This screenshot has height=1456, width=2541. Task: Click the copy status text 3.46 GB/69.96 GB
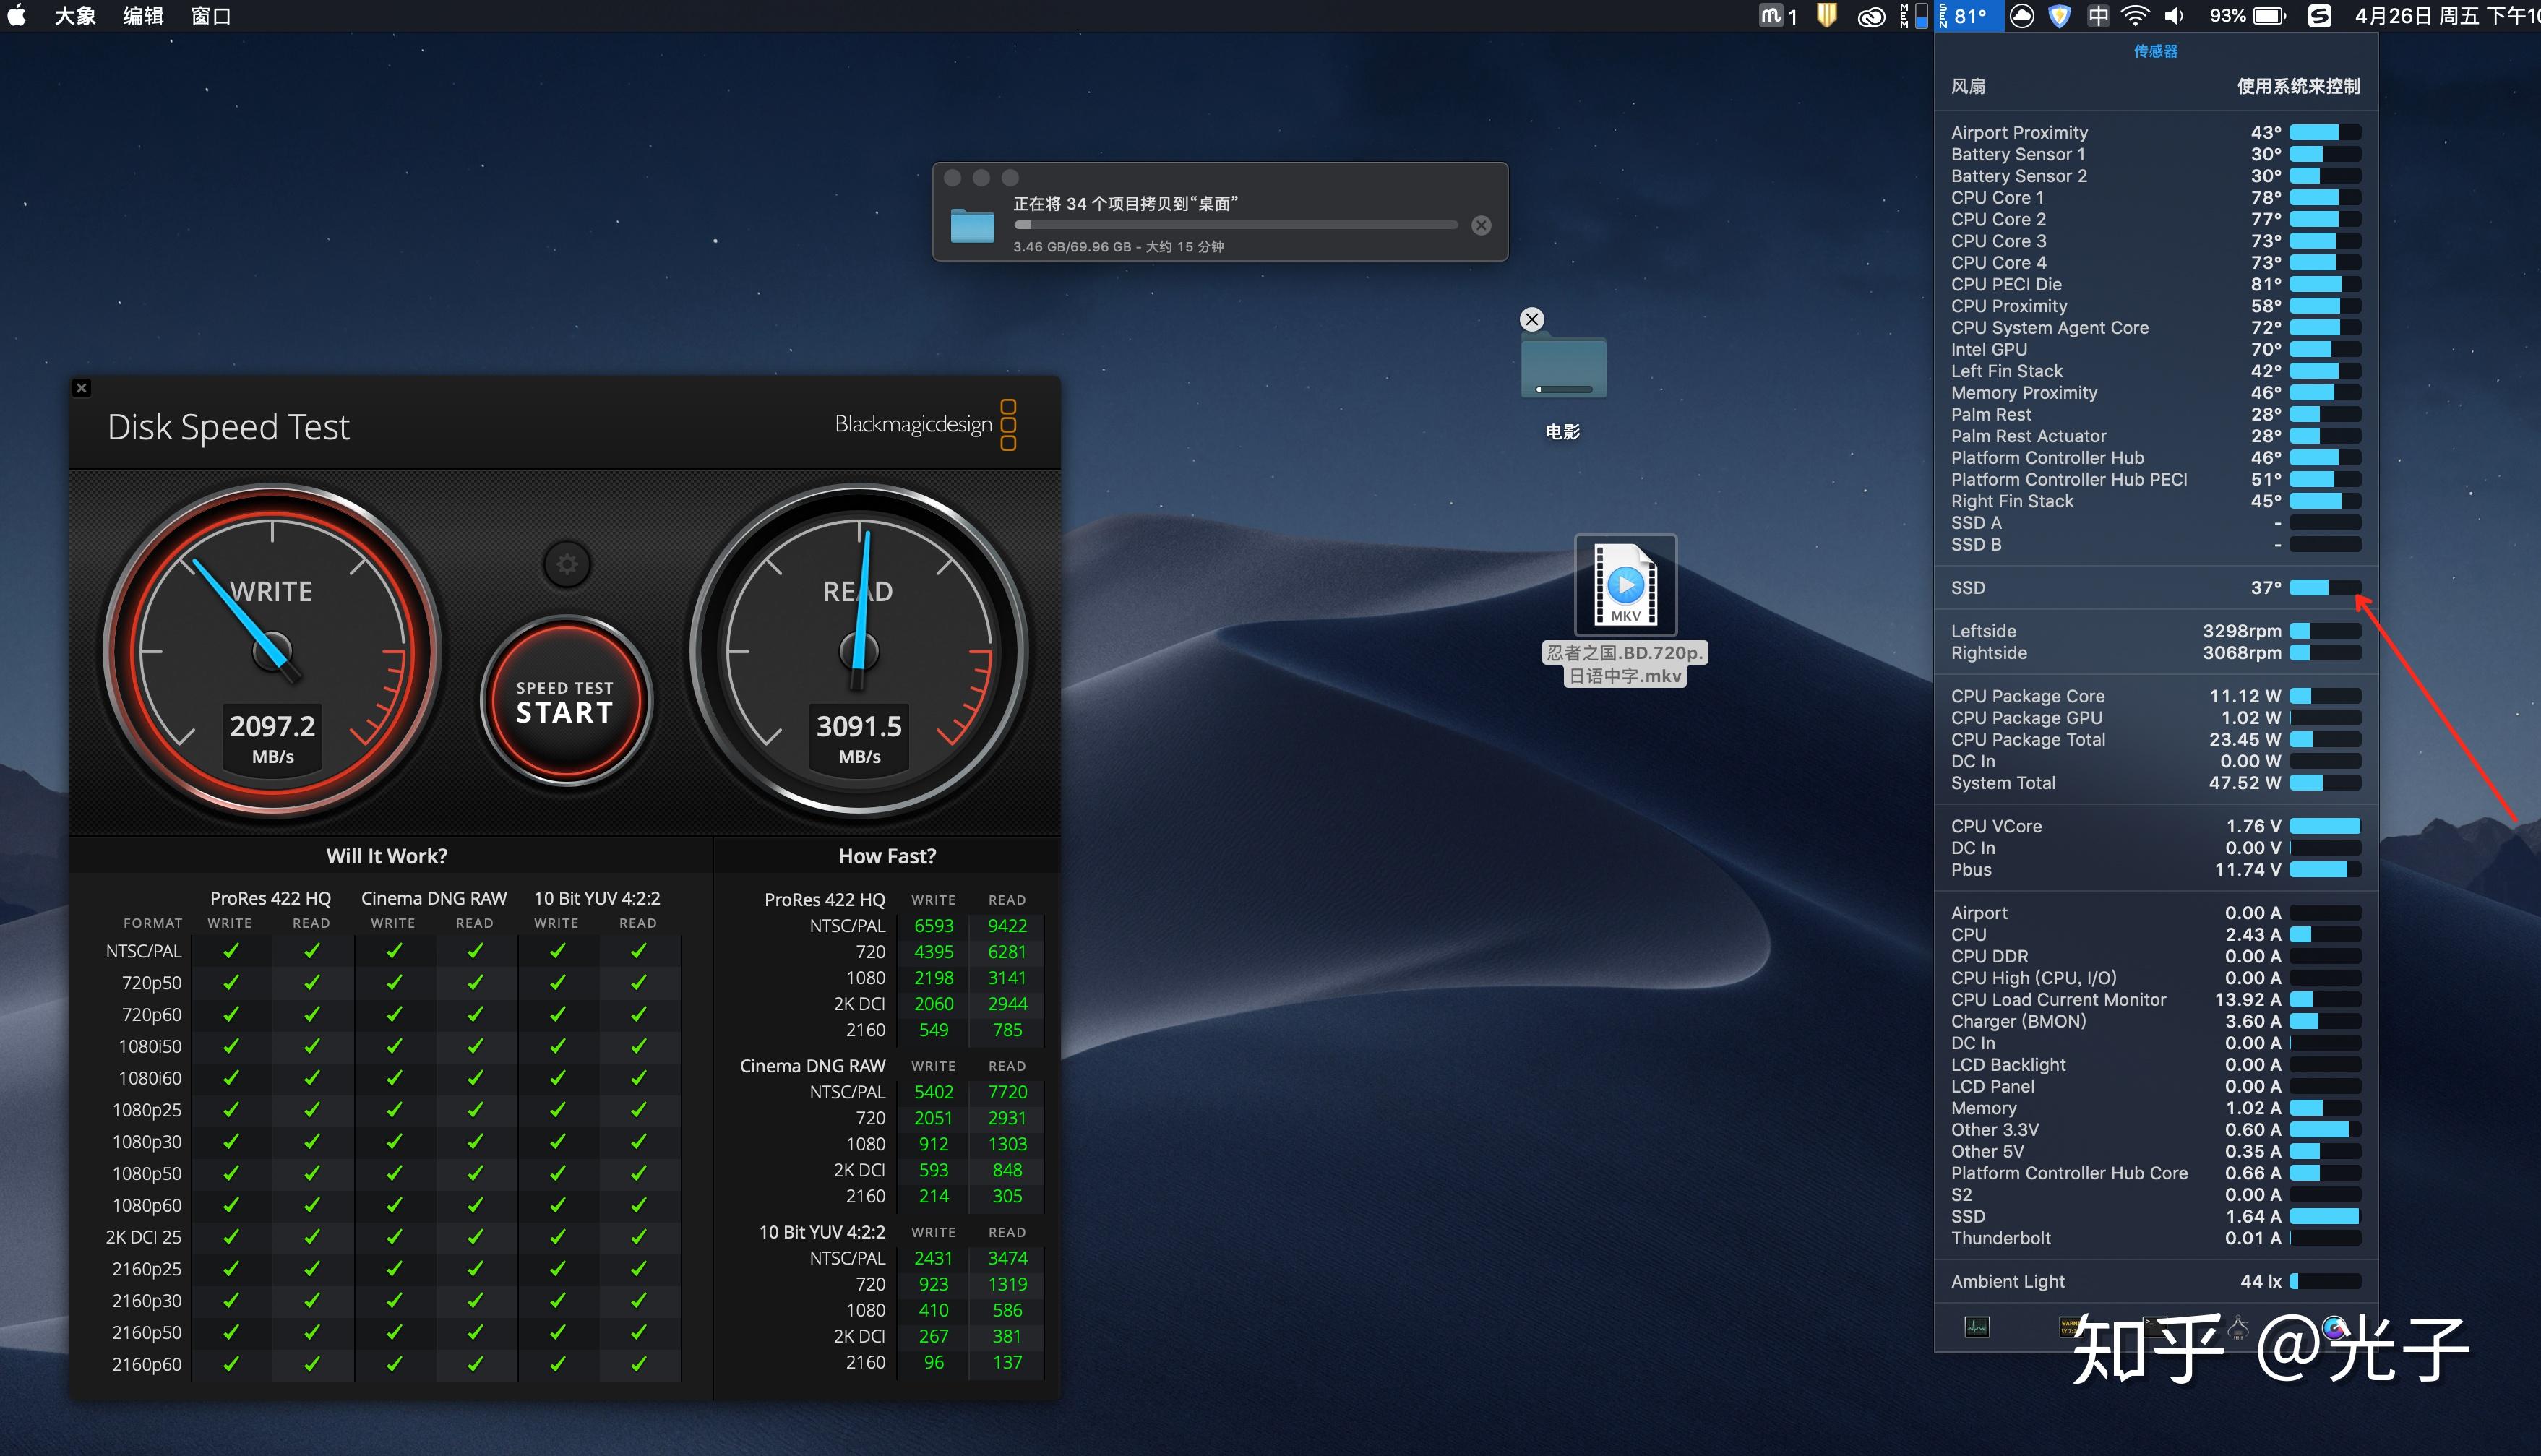coord(1118,247)
